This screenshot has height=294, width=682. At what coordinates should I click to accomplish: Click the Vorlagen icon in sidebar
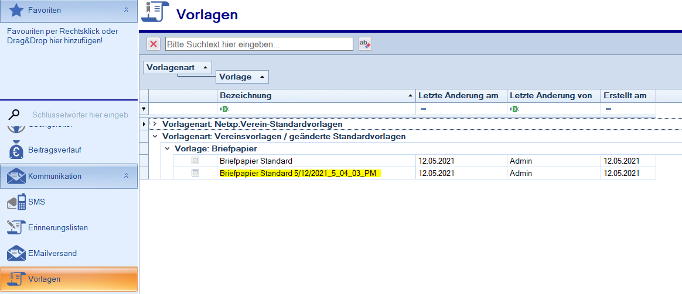(x=16, y=279)
